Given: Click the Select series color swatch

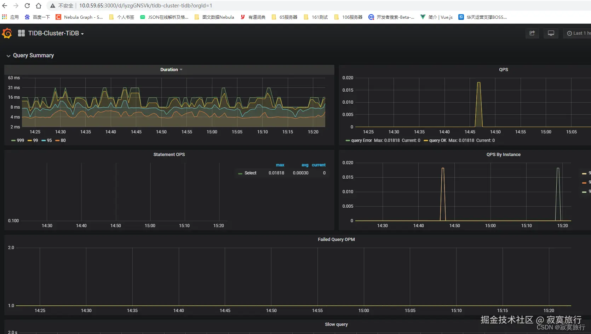Looking at the screenshot, I should [x=241, y=173].
